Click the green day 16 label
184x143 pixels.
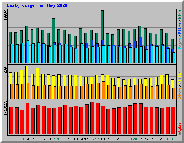92,139
